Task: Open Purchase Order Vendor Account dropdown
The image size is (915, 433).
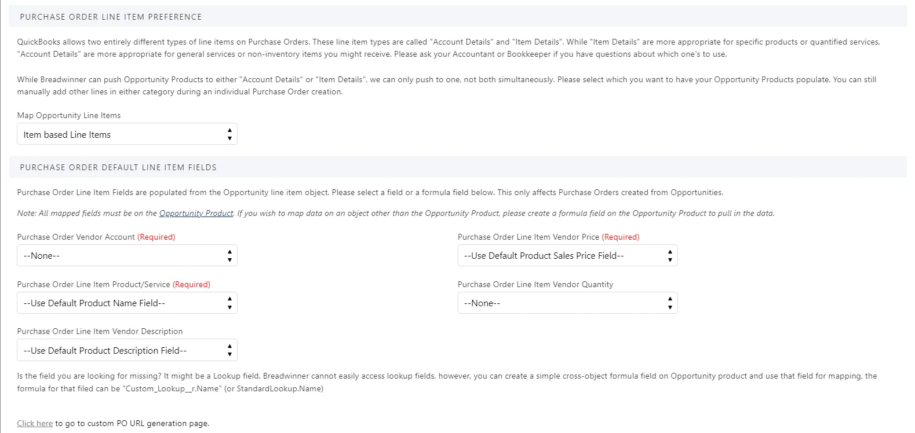Action: pyautogui.click(x=127, y=255)
